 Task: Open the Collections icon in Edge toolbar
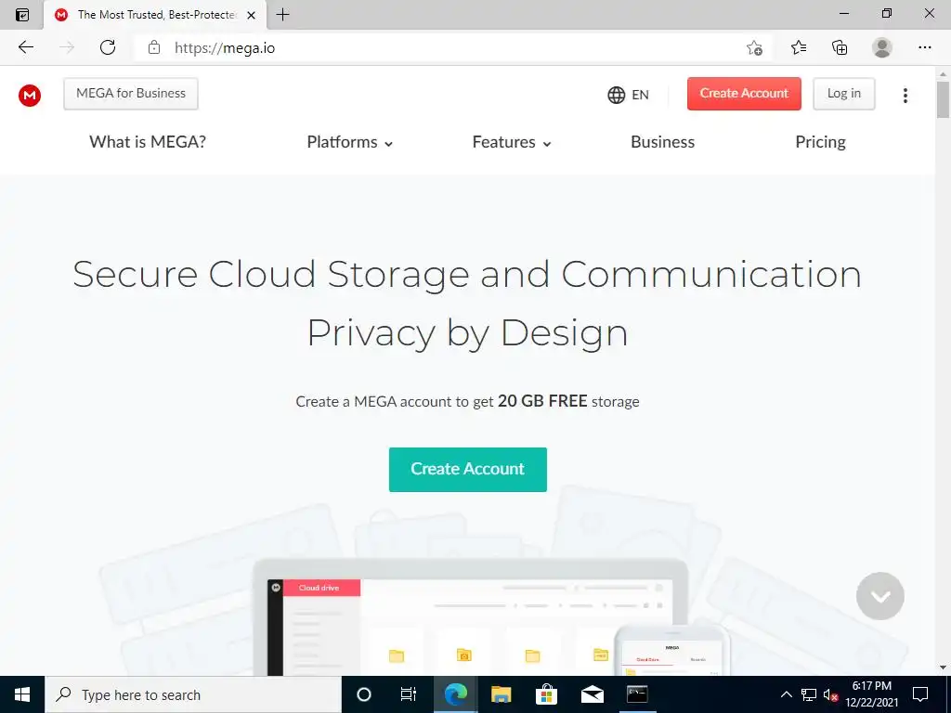pyautogui.click(x=840, y=47)
